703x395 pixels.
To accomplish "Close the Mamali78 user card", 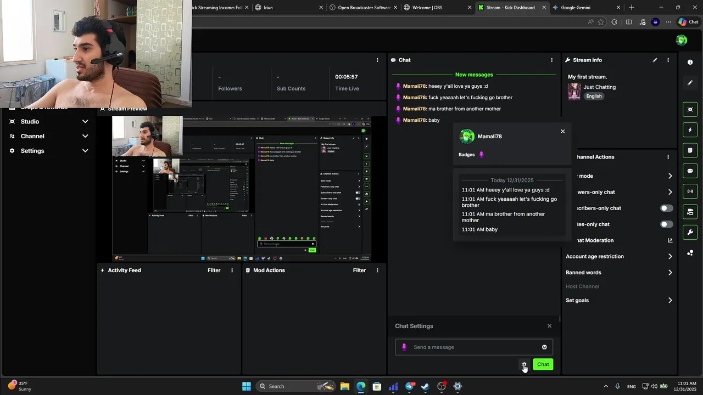I will point(562,131).
